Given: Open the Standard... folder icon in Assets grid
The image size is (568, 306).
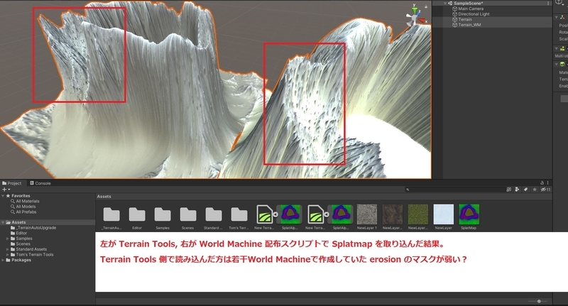Looking at the screenshot, I should point(214,214).
